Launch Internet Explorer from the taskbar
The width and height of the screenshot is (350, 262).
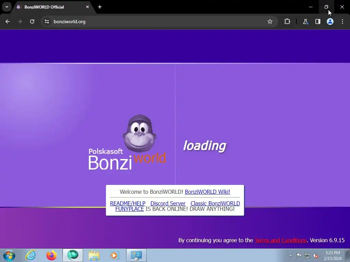point(30,255)
